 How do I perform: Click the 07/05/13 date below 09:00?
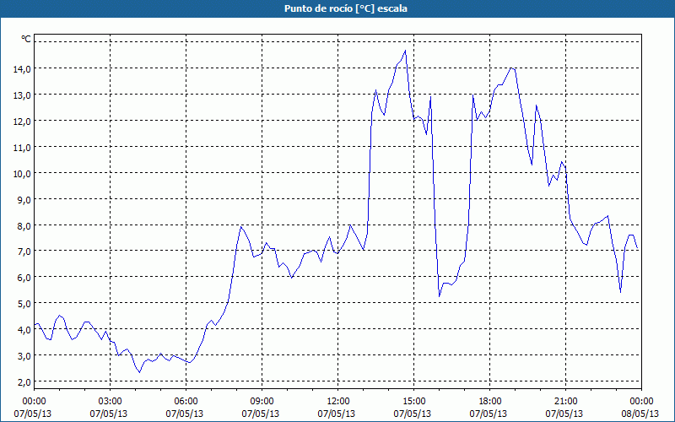[x=261, y=414]
